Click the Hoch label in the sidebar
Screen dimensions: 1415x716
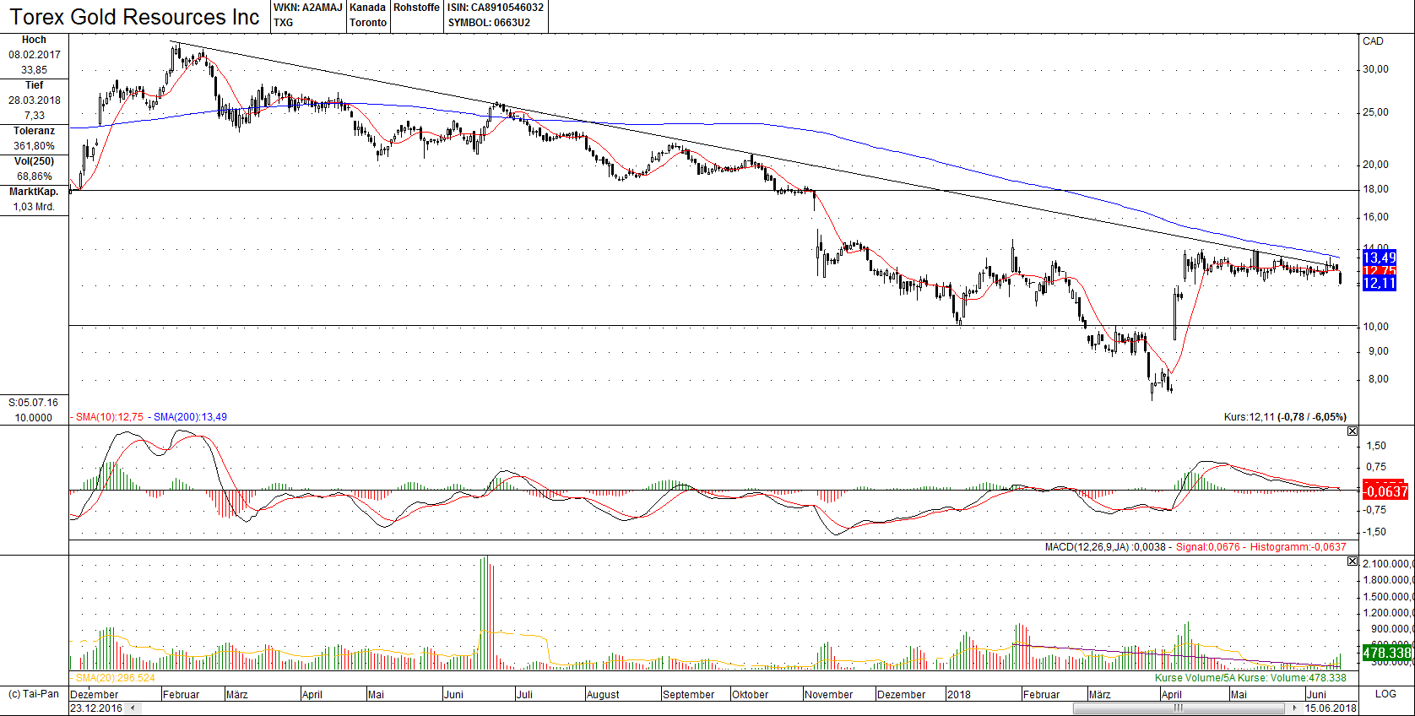pyautogui.click(x=34, y=40)
